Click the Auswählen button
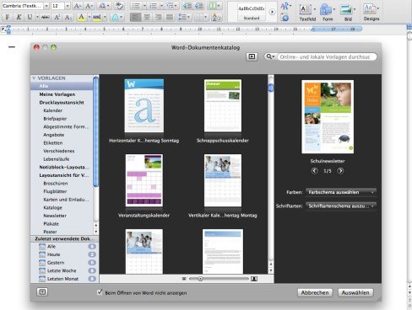The height and width of the screenshot is (310, 412). pos(355,292)
